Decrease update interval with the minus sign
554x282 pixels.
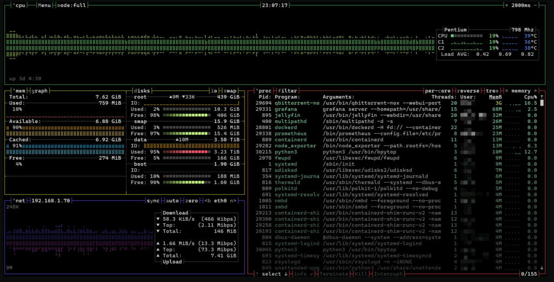(535, 5)
